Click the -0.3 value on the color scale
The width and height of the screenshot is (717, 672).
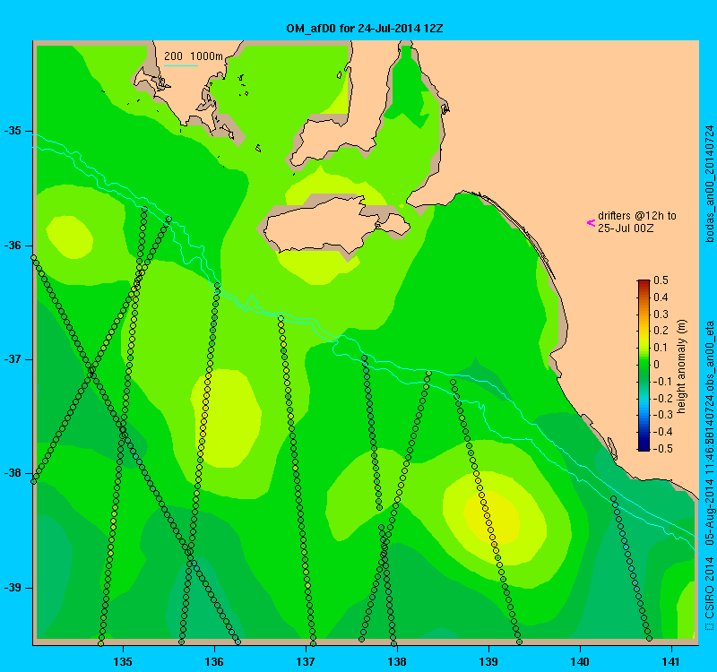[662, 415]
